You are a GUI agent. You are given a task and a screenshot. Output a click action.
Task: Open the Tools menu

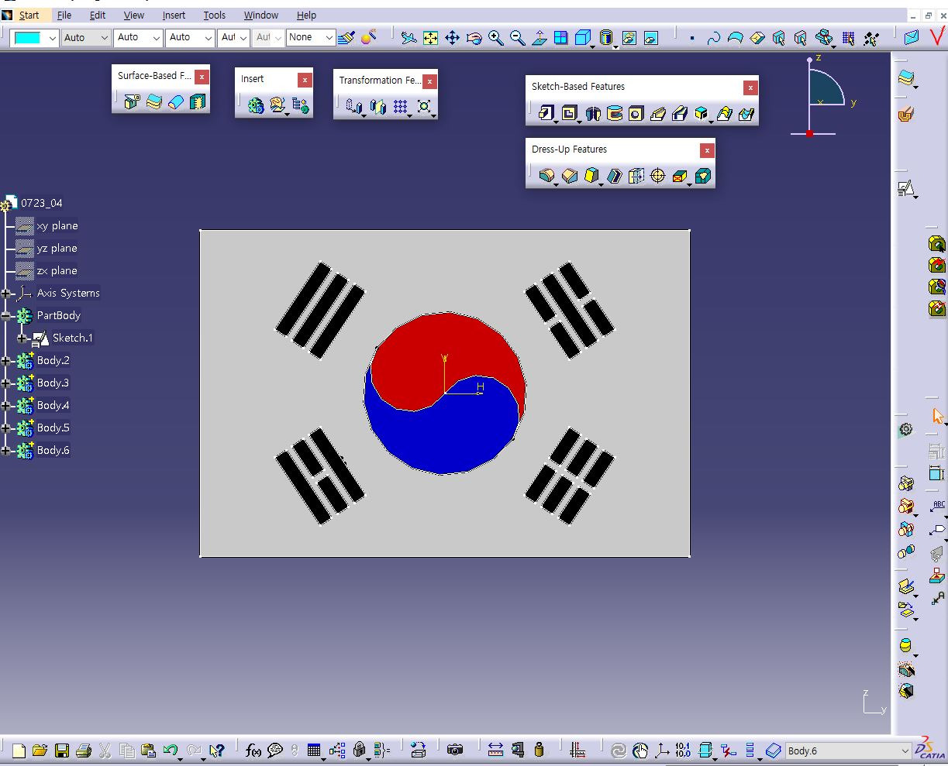coord(214,15)
